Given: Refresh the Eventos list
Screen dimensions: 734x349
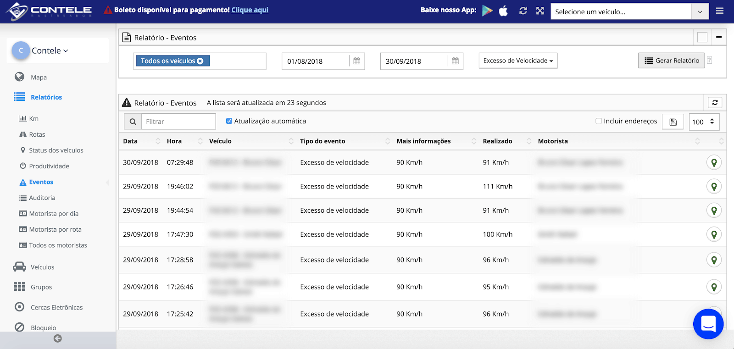Looking at the screenshot, I should pyautogui.click(x=715, y=102).
